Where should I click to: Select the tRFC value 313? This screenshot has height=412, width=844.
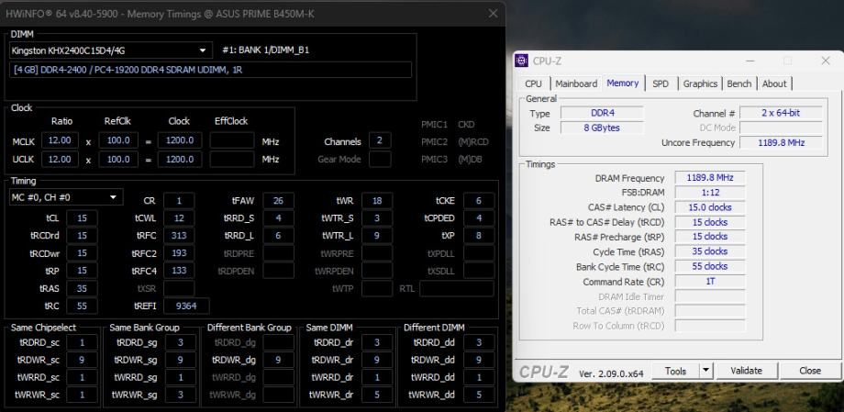click(179, 236)
